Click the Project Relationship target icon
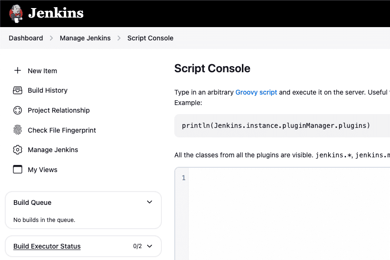The image size is (390, 260). (18, 110)
